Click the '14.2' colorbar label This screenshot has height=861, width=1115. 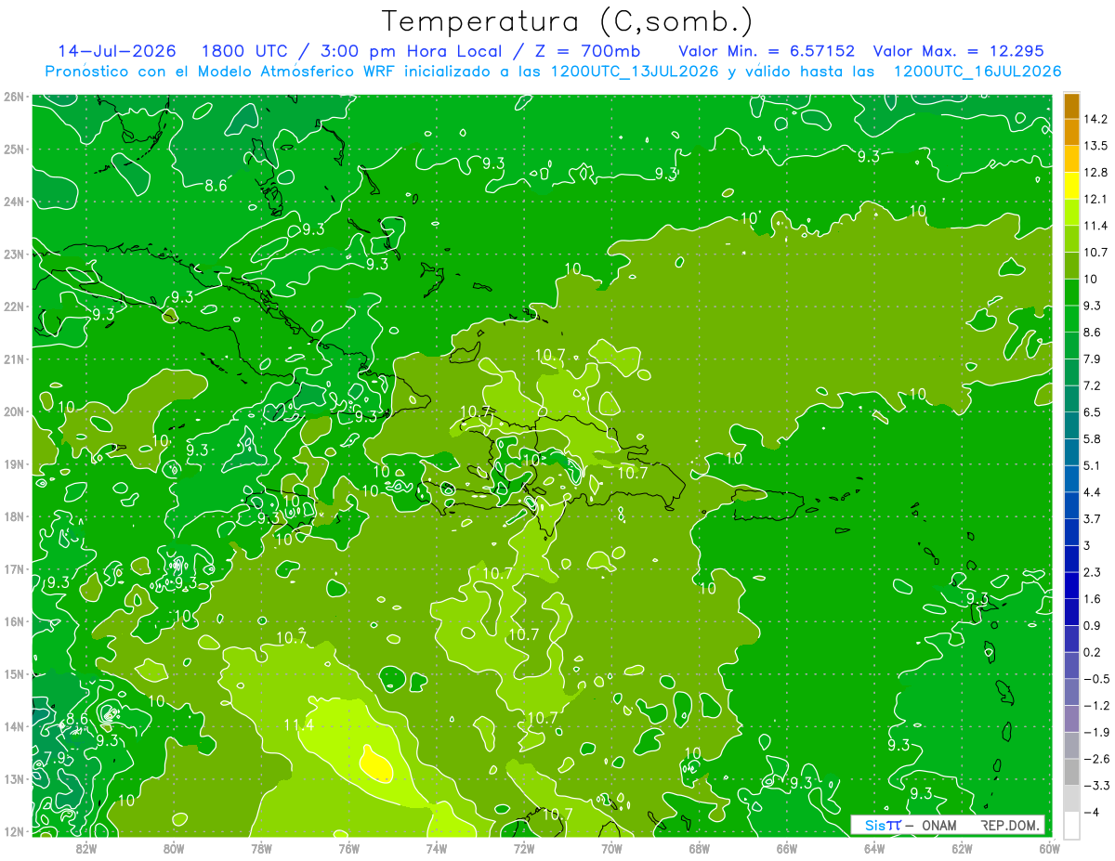[1097, 119]
